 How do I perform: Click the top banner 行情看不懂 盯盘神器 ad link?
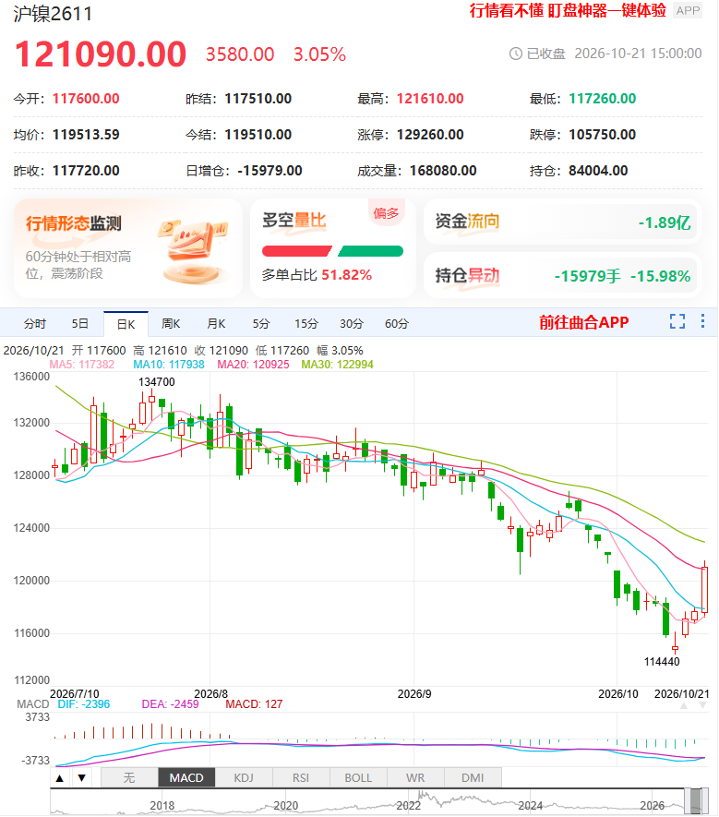point(568,10)
